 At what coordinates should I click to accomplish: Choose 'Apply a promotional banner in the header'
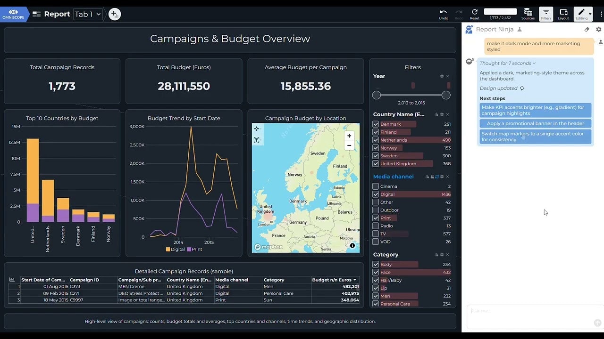(x=535, y=123)
